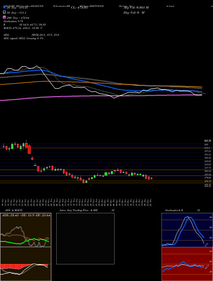Viewport: 213px width, 281px height.
Task: Click the 597.21 price-axis label
Action: [x=207, y=151]
